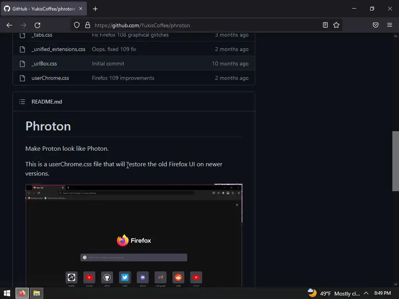The width and height of the screenshot is (399, 299).
Task: Show hidden system tray icons
Action: click(x=366, y=293)
